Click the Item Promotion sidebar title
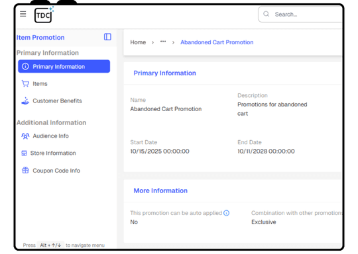Viewport: 358px width, 254px height. click(40, 37)
